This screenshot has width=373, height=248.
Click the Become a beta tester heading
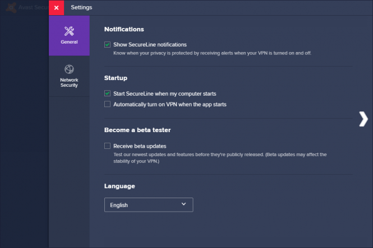point(137,130)
